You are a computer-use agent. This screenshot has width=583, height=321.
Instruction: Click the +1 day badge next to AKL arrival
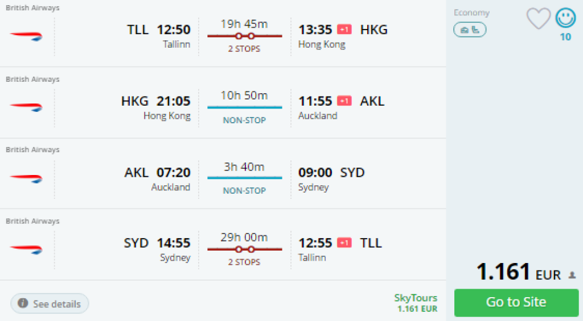tap(344, 101)
